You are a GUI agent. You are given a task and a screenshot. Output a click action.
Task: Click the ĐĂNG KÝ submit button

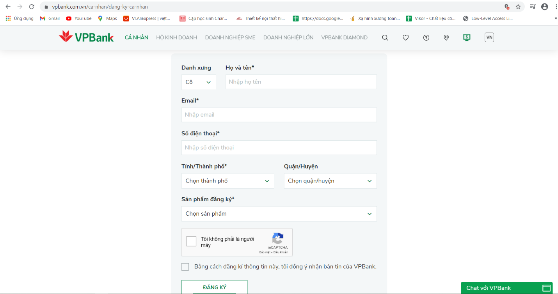click(214, 287)
